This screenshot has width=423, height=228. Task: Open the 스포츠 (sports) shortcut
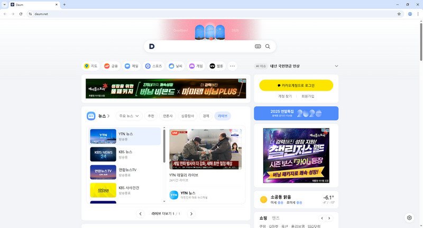pyautogui.click(x=153, y=66)
